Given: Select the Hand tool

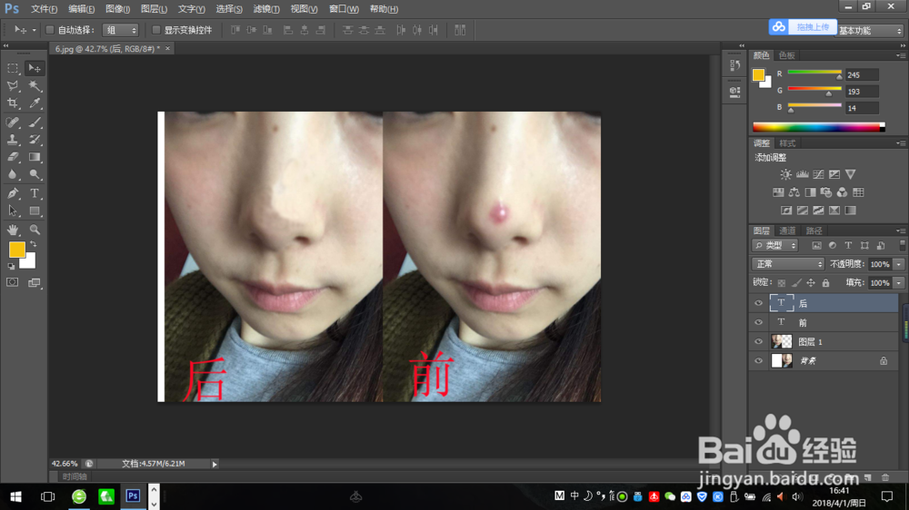Looking at the screenshot, I should pos(13,230).
